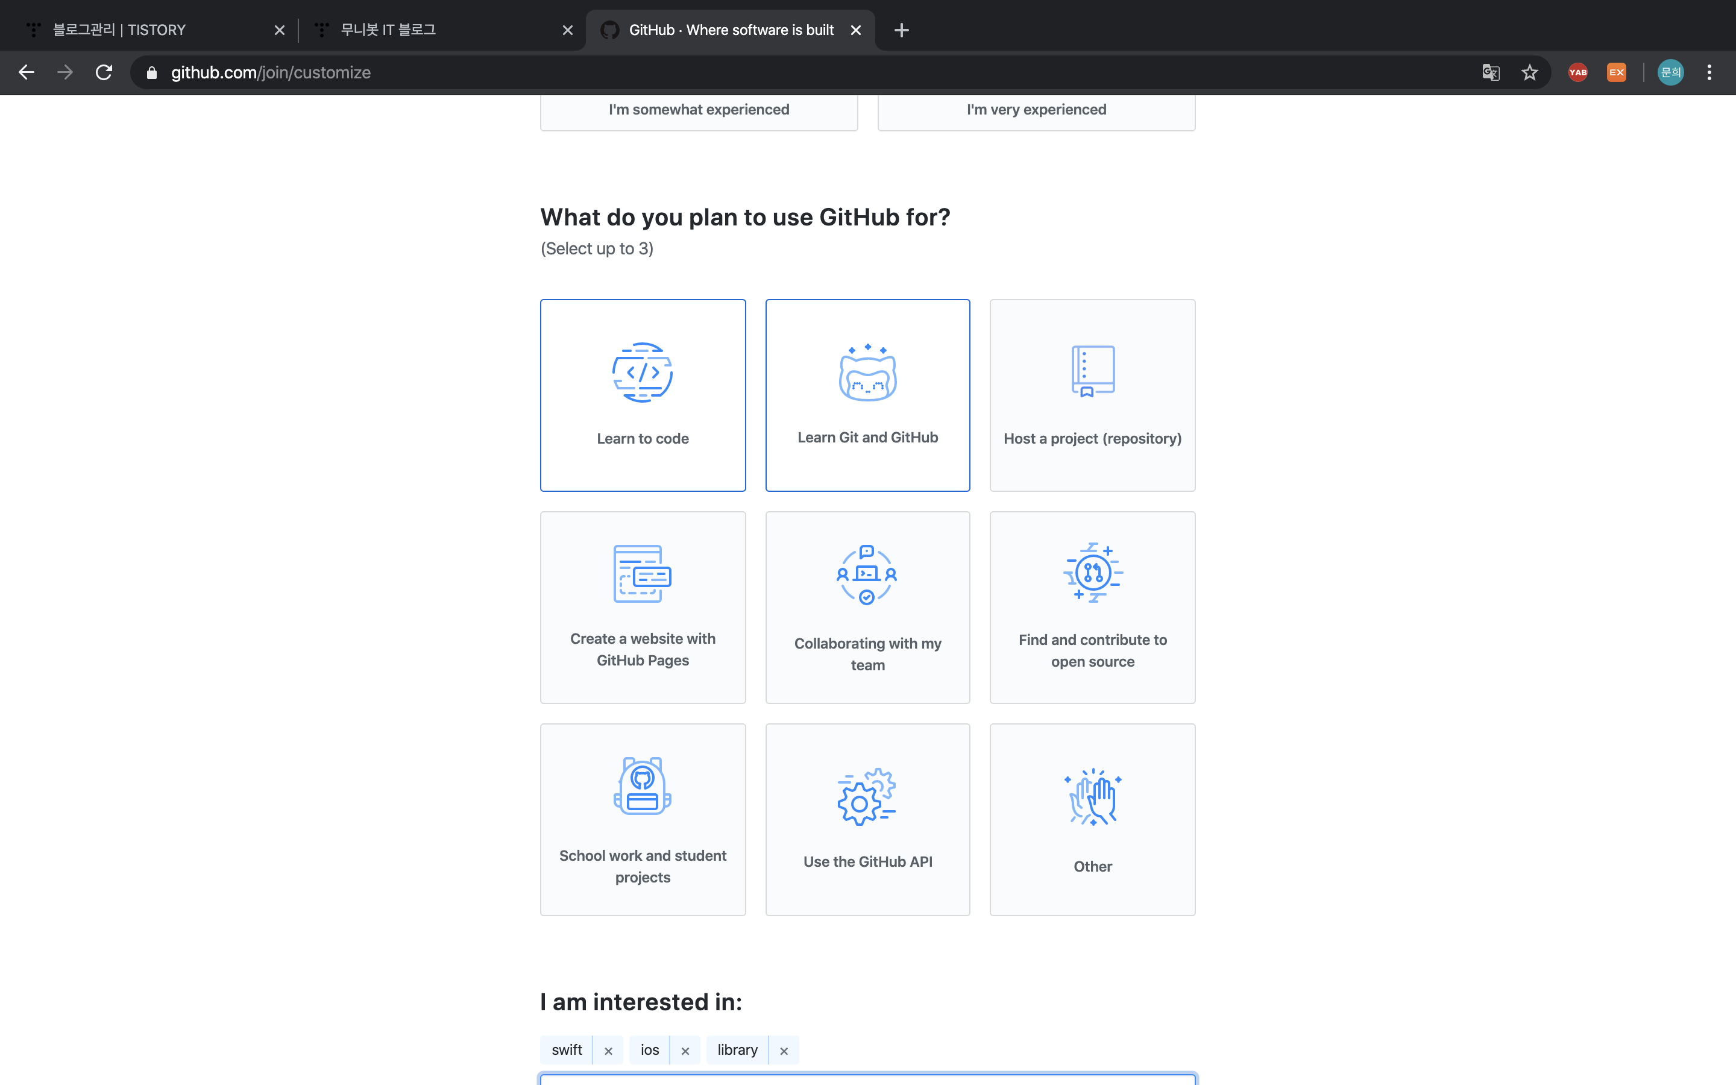
Task: Open a new browser tab
Action: 902,30
